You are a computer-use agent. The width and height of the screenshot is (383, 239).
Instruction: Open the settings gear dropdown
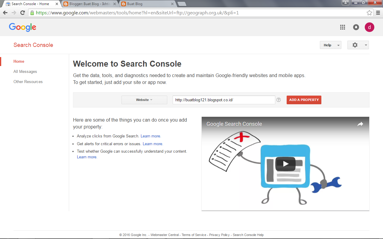[x=358, y=45]
